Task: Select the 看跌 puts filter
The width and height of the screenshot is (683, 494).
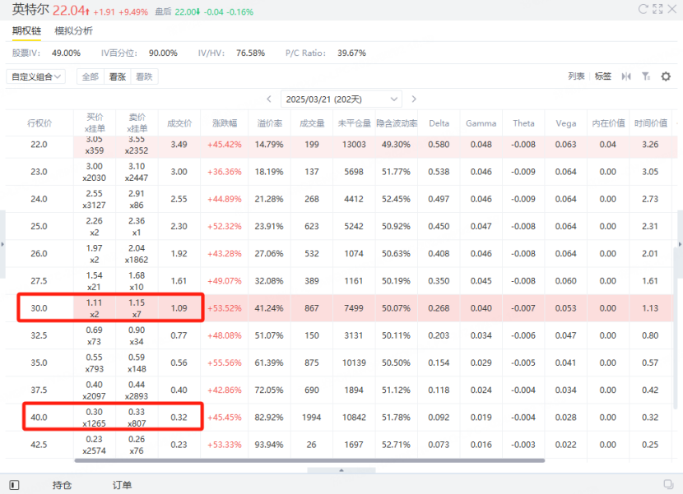Action: point(144,76)
